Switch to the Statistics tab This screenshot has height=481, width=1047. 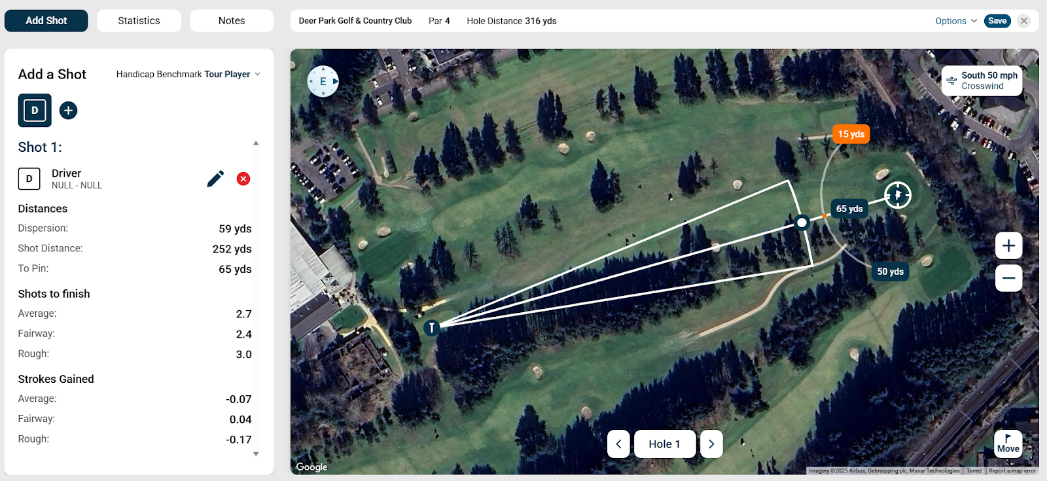tap(139, 21)
